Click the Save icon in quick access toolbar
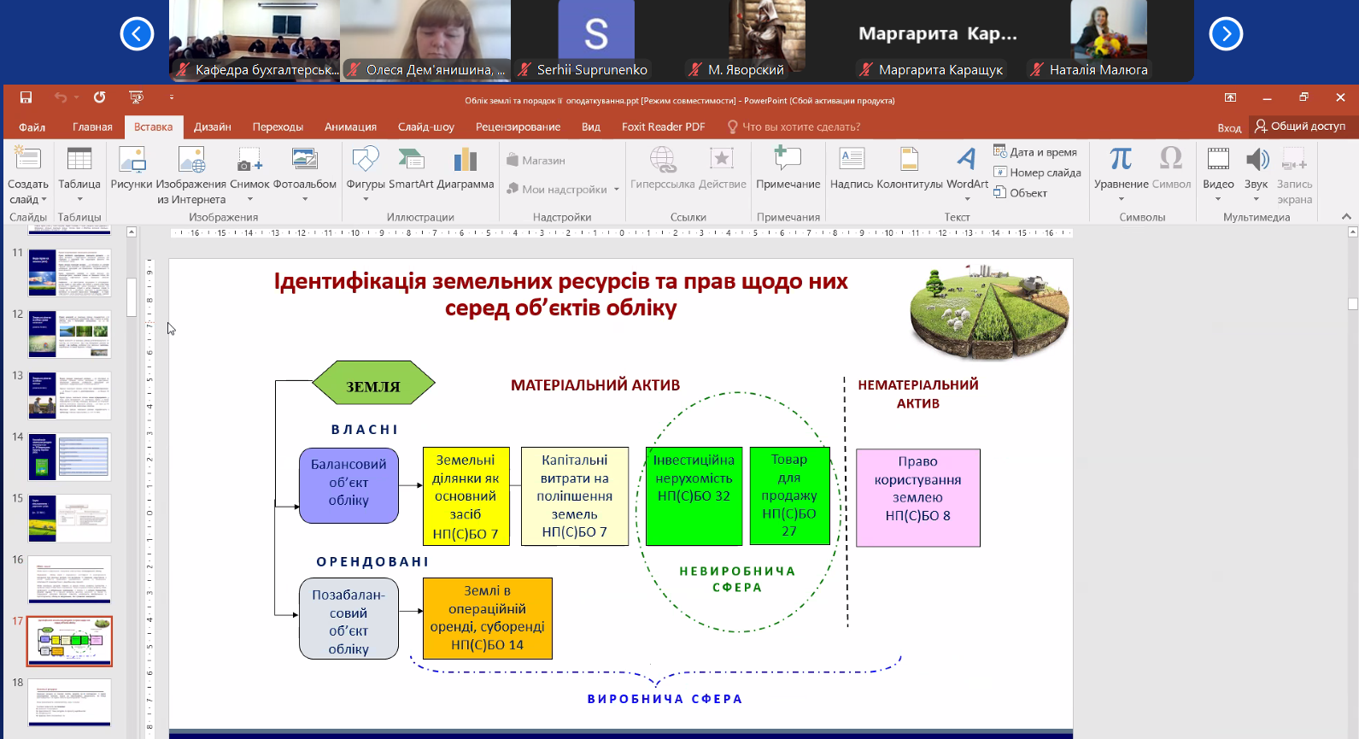This screenshot has height=739, width=1359. coord(26,97)
